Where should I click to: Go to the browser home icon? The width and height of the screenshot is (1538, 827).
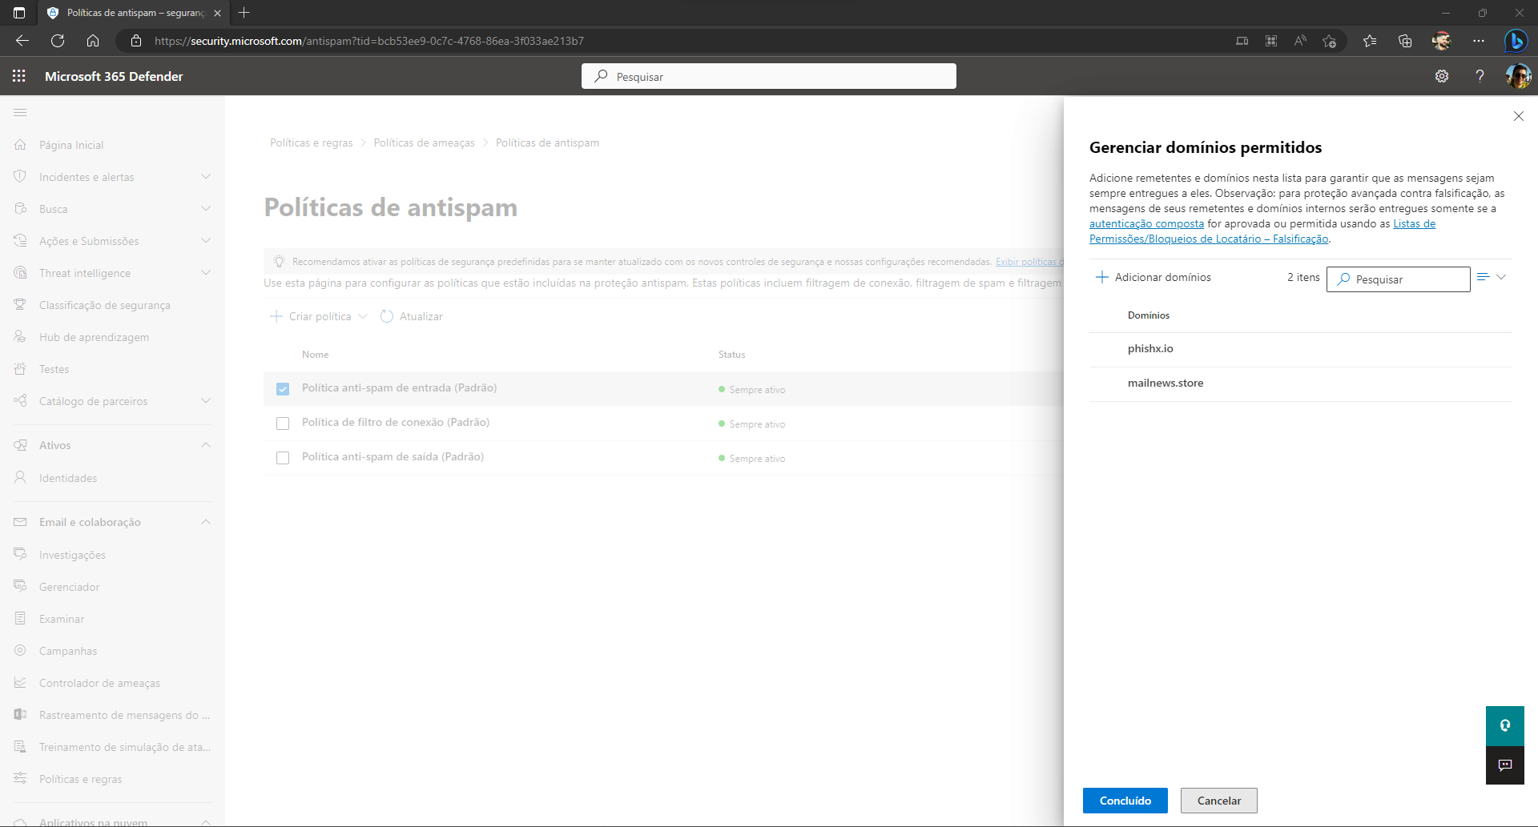[93, 41]
